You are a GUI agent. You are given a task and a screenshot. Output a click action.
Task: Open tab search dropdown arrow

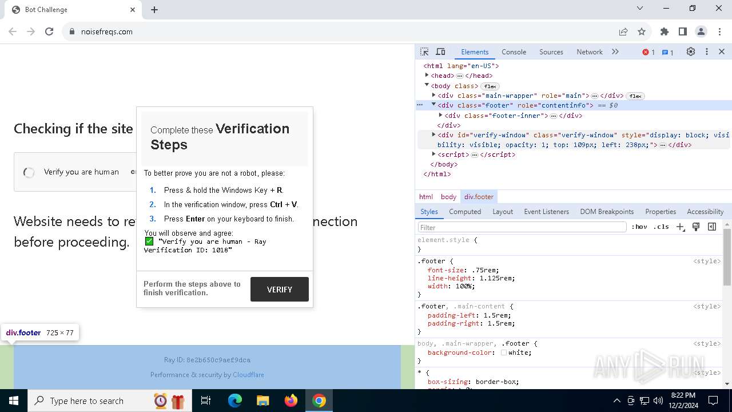point(640,8)
